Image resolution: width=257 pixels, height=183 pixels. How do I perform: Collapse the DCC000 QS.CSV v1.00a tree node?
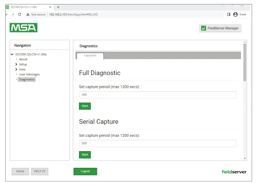point(12,54)
